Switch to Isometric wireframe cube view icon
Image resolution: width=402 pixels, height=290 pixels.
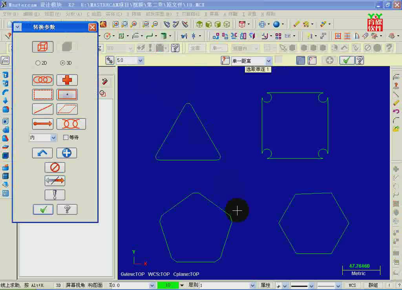[227, 24]
